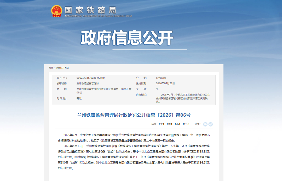Set font size to small 【小】

point(177,124)
